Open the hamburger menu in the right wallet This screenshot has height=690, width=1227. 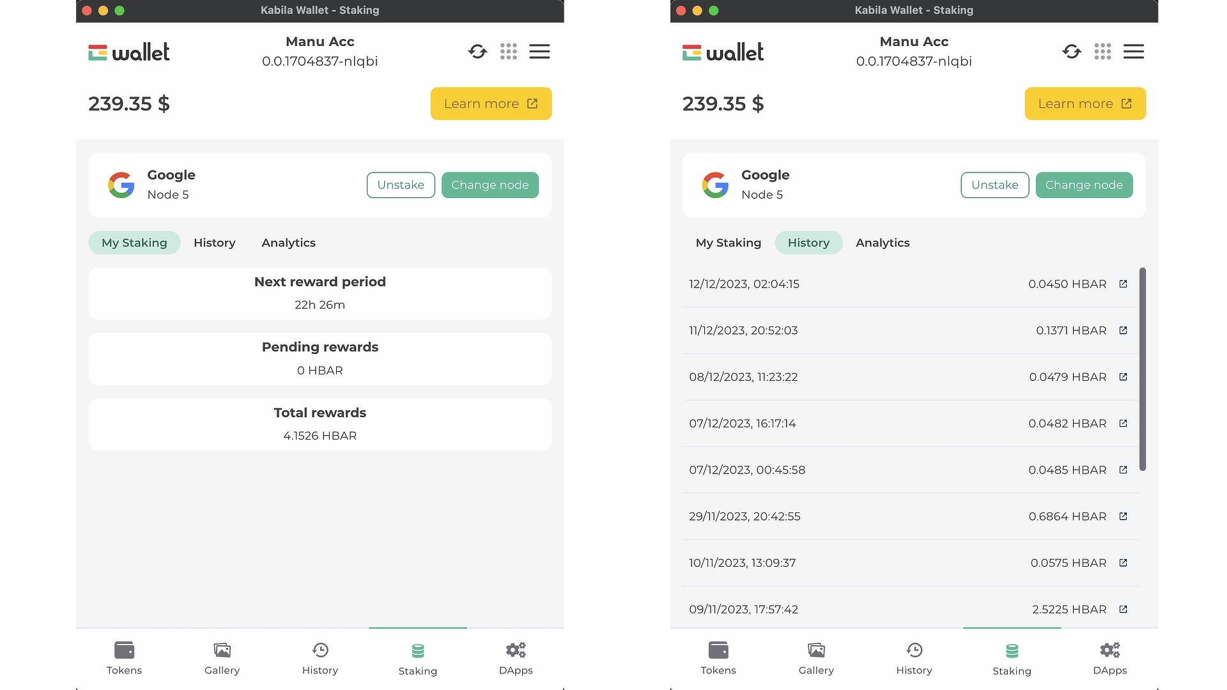(1133, 52)
